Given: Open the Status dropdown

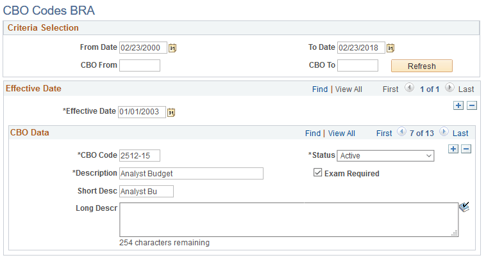Looking at the screenshot, I should coord(385,156).
